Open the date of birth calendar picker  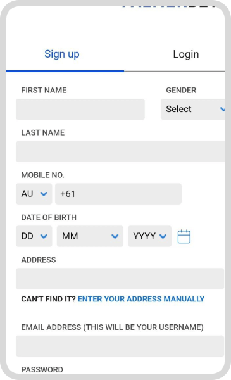[184, 236]
